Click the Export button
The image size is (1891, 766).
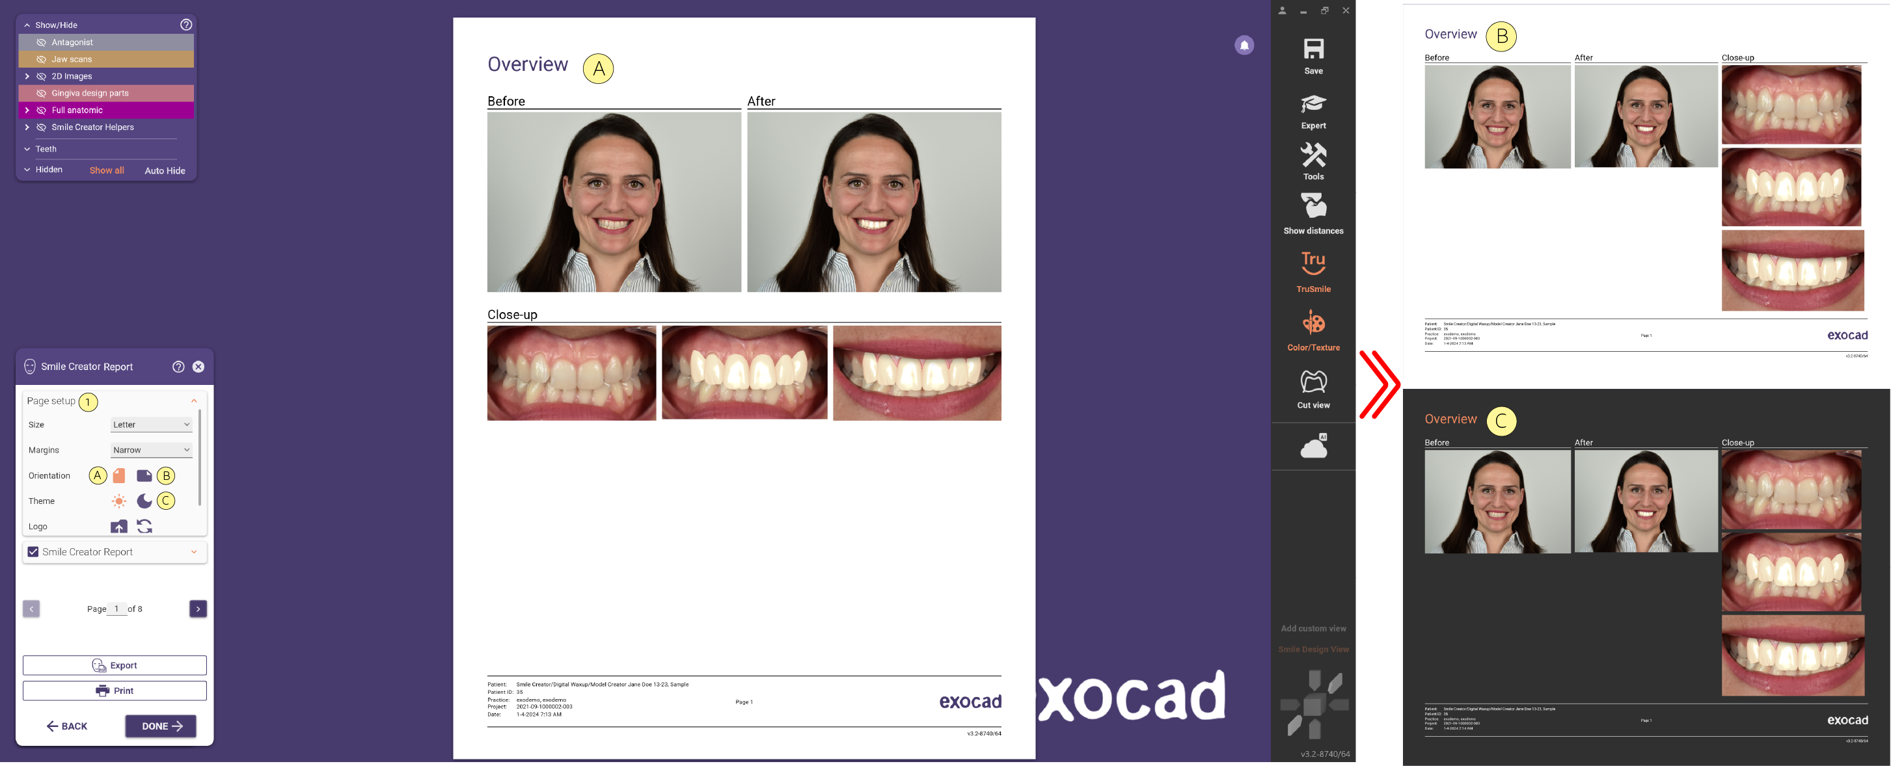[115, 665]
